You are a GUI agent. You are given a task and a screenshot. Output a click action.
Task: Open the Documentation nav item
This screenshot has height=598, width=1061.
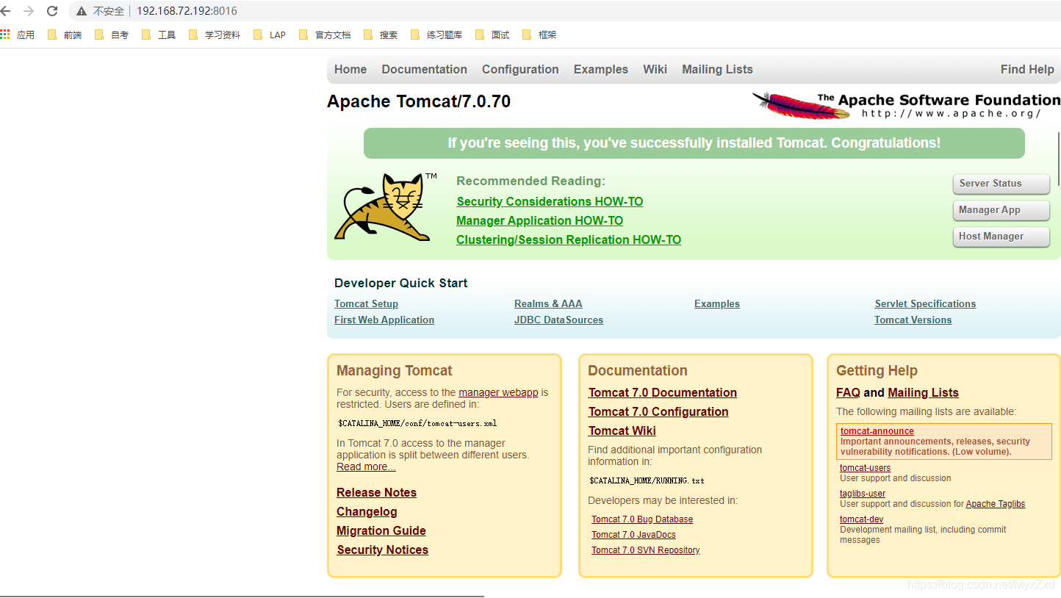[x=425, y=70]
